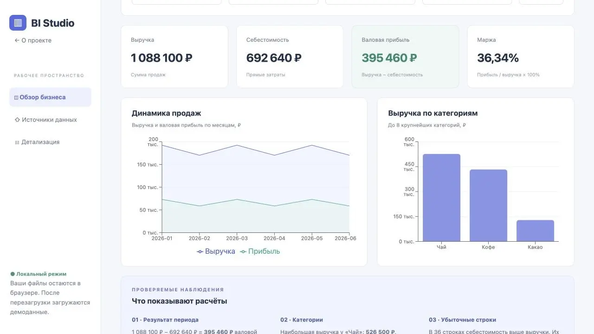Image resolution: width=594 pixels, height=334 pixels.
Task: Click the «Что показывают расчёты» heading
Action: pyautogui.click(x=180, y=301)
